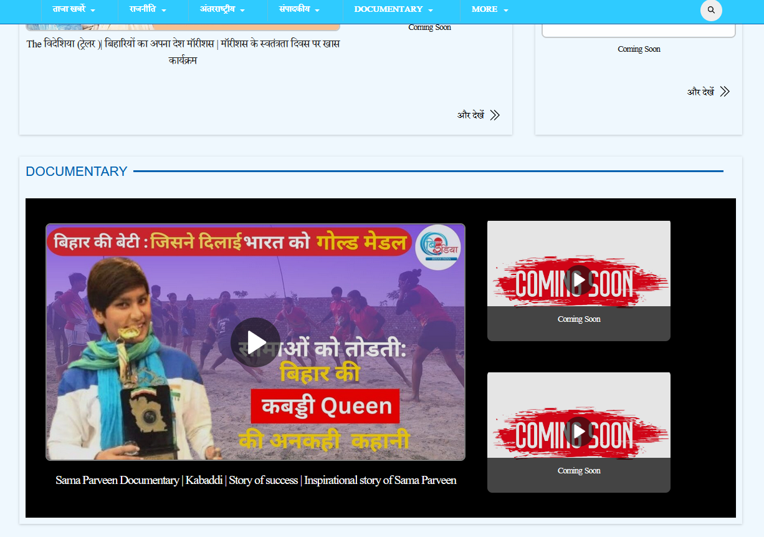
Task: Expand the ताजा खबरें dropdown arrow
Action: (93, 11)
